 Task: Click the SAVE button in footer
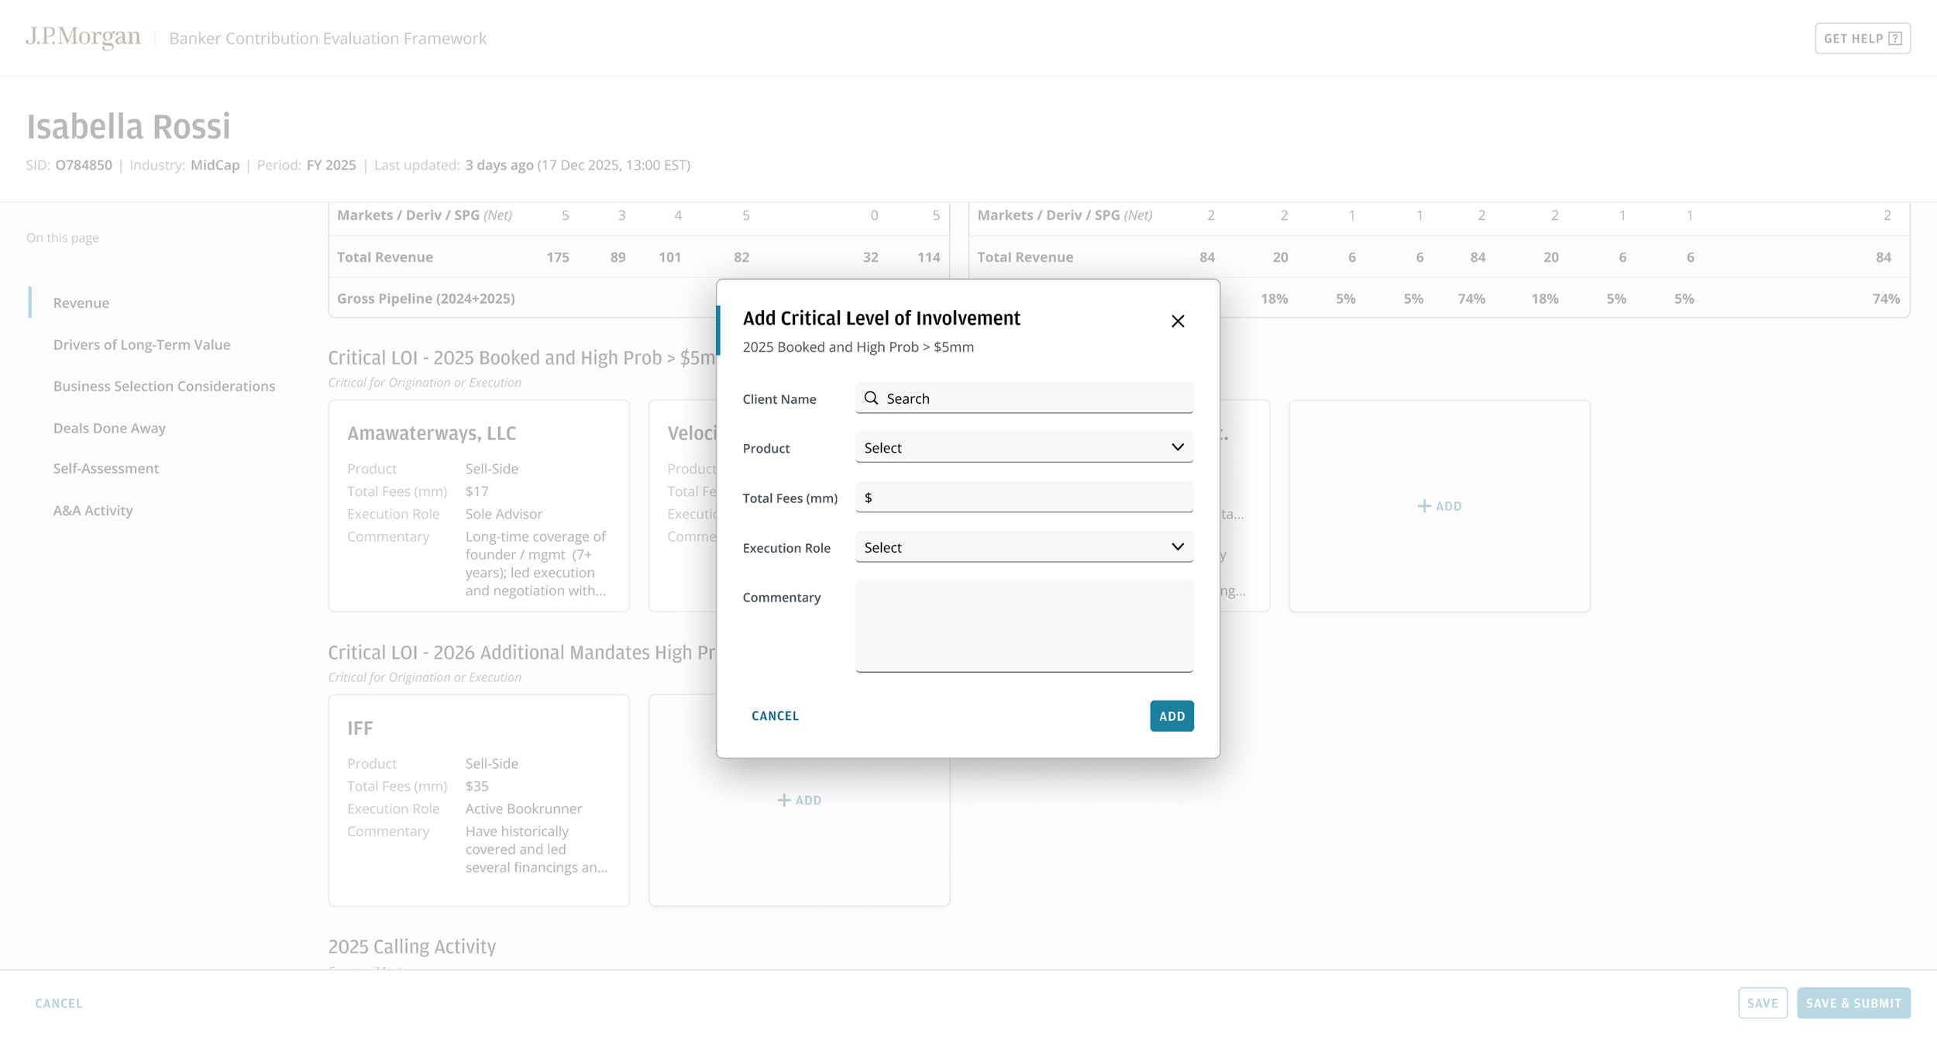(1763, 1003)
